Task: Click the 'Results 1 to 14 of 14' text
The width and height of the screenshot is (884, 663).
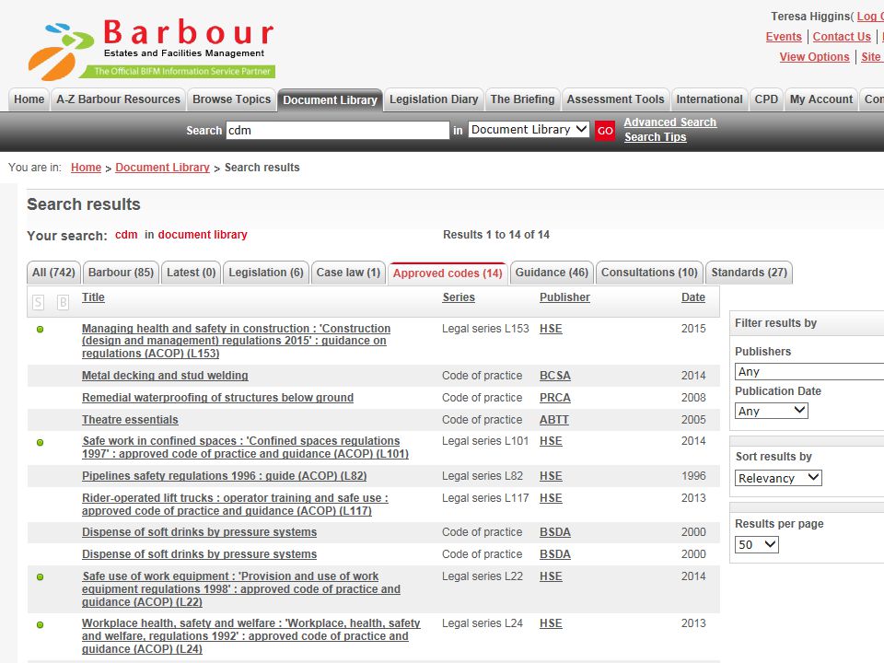Action: tap(496, 235)
